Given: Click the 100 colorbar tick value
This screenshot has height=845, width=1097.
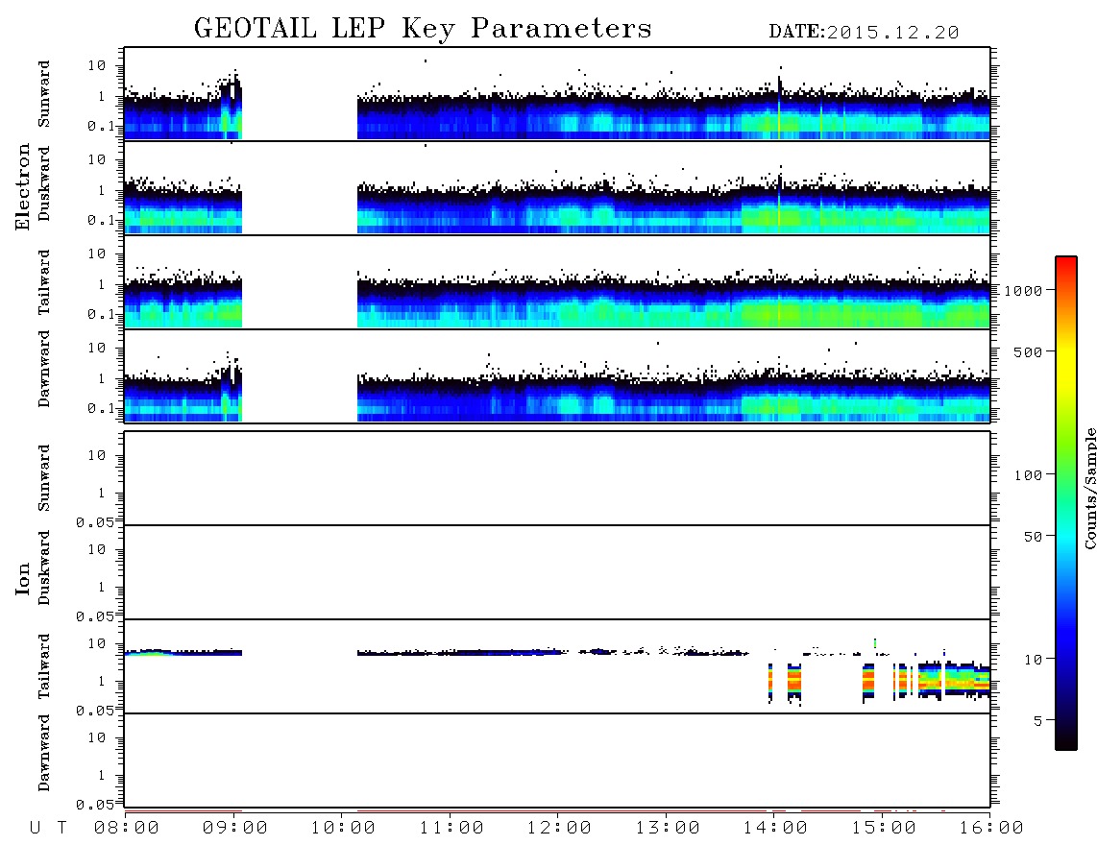Looking at the screenshot, I should 1029,475.
